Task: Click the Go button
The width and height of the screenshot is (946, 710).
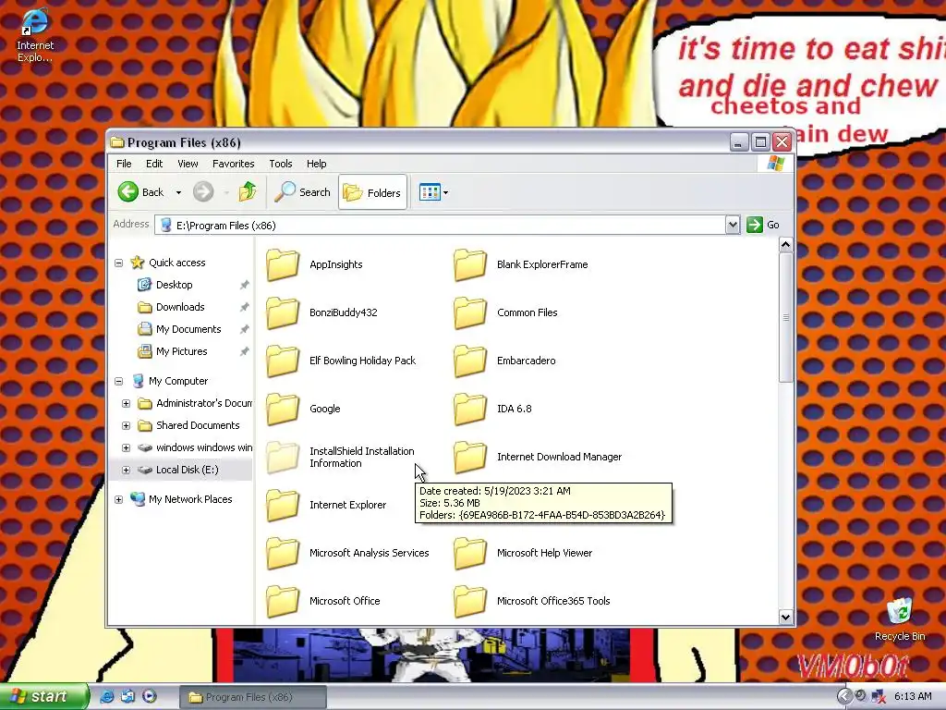Action: pos(764,225)
